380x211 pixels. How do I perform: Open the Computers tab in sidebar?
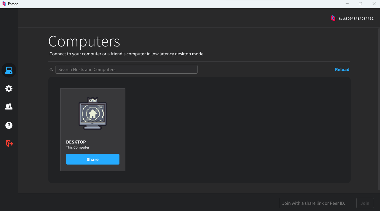(9, 70)
